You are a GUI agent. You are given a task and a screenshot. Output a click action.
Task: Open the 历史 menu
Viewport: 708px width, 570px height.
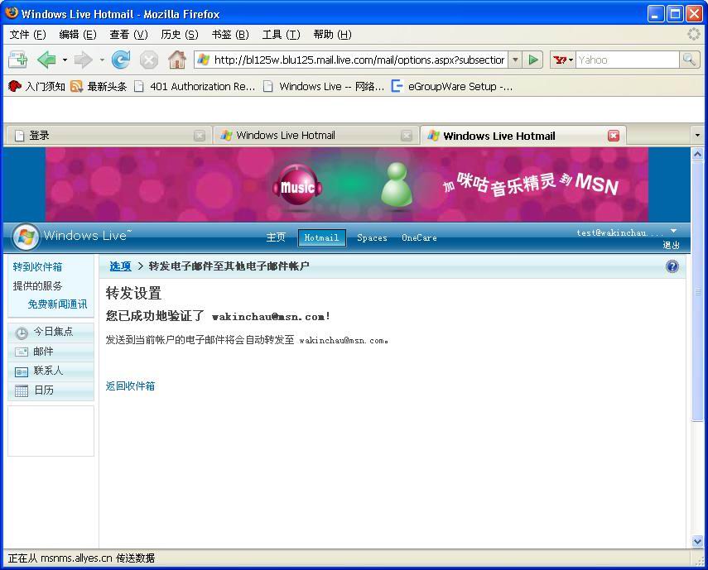pos(180,35)
